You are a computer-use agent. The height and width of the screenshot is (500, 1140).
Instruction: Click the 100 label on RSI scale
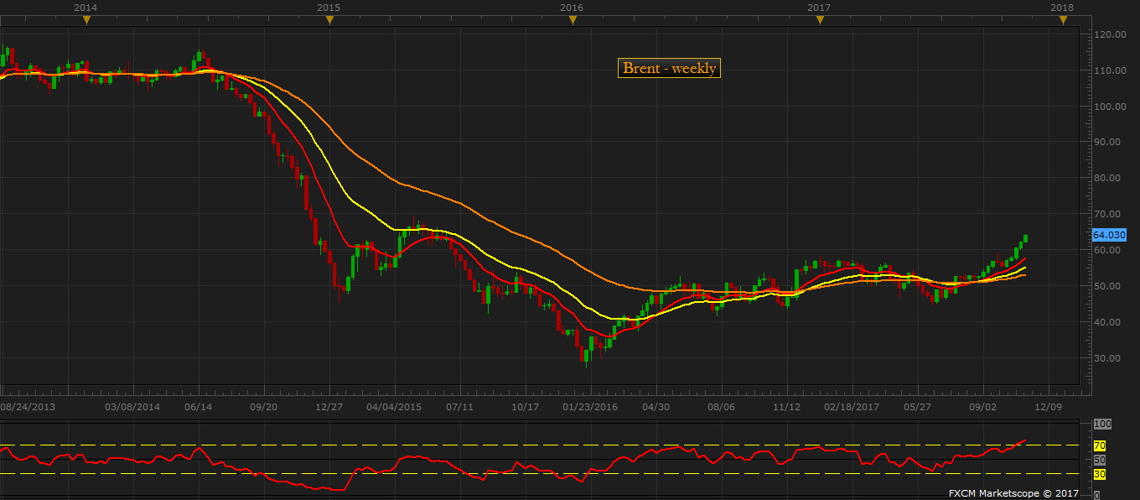(x=1101, y=424)
